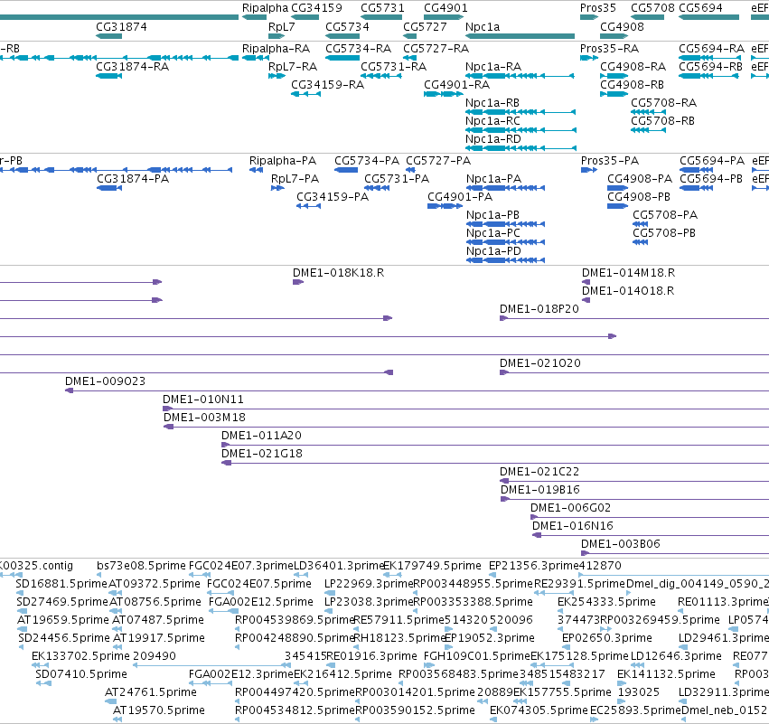Viewport: 769px width, 724px height.
Task: Select the CG5694-RB transcript label
Action: 710,67
